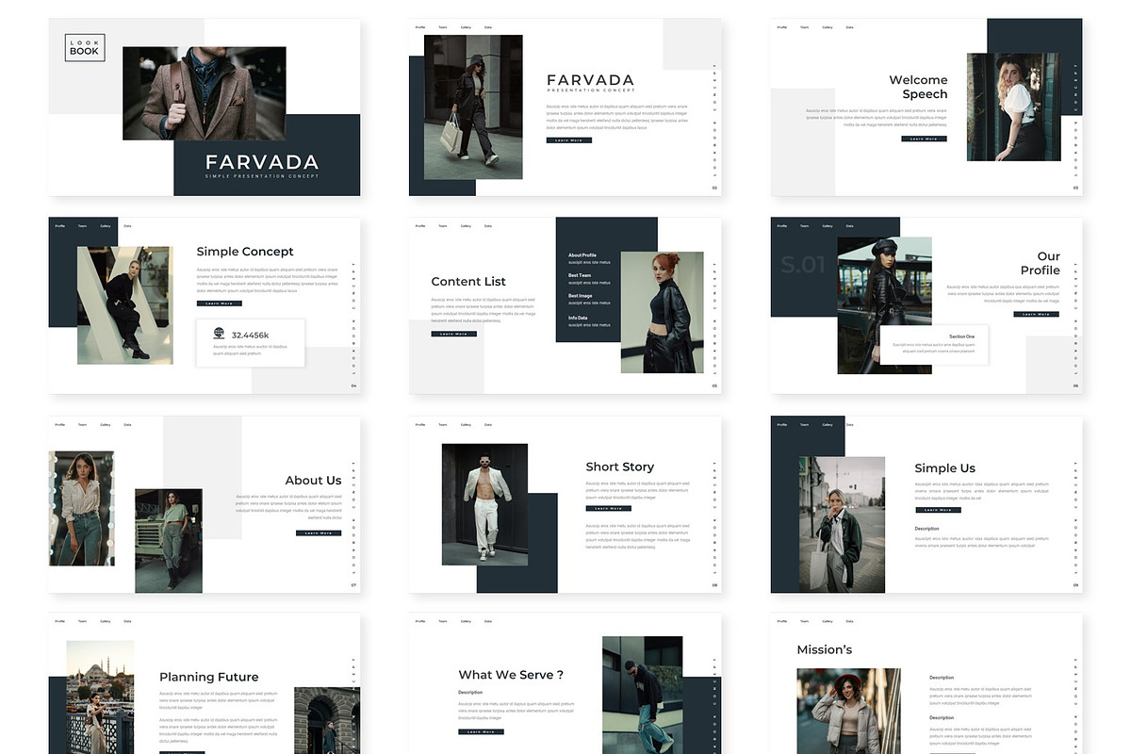Click the Content List heading
Screen dimensions: 1131x754
coord(468,282)
